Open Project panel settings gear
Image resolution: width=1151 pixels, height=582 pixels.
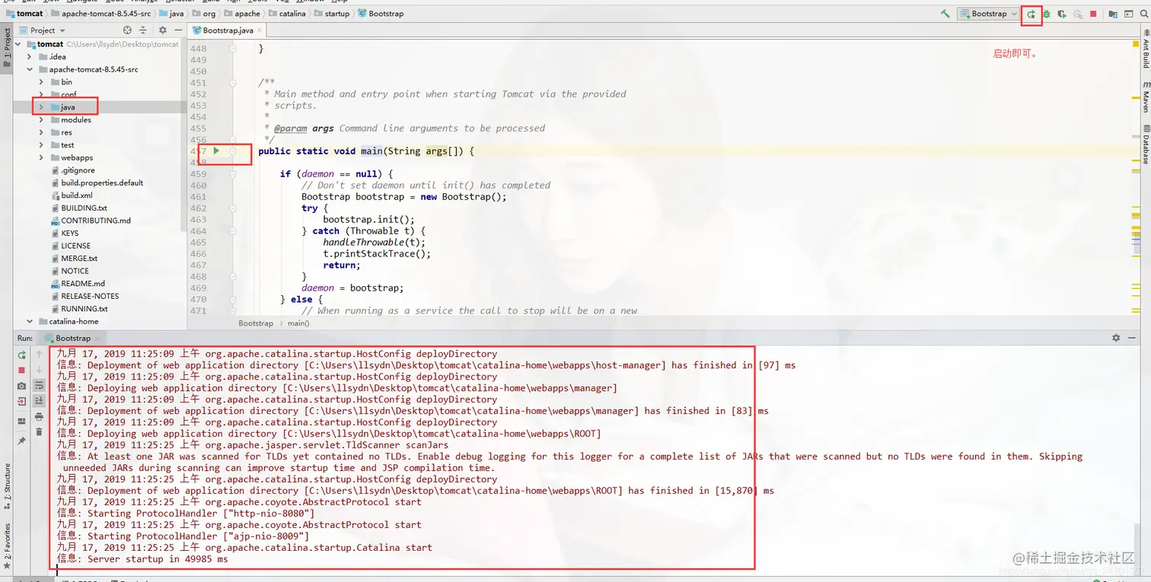[162, 30]
